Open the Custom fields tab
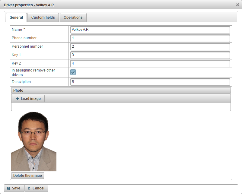This screenshot has height=194, width=242. [x=43, y=17]
